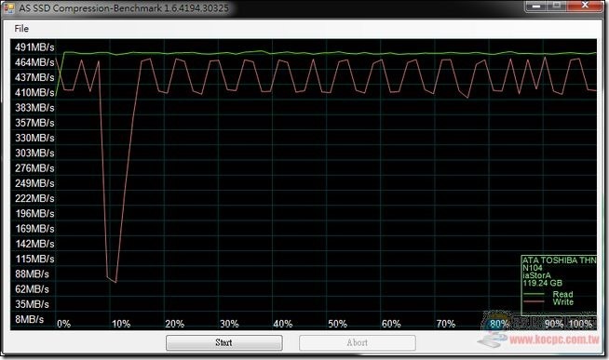Click the 10% marker on x-axis
Image resolution: width=609 pixels, height=360 pixels.
point(121,324)
